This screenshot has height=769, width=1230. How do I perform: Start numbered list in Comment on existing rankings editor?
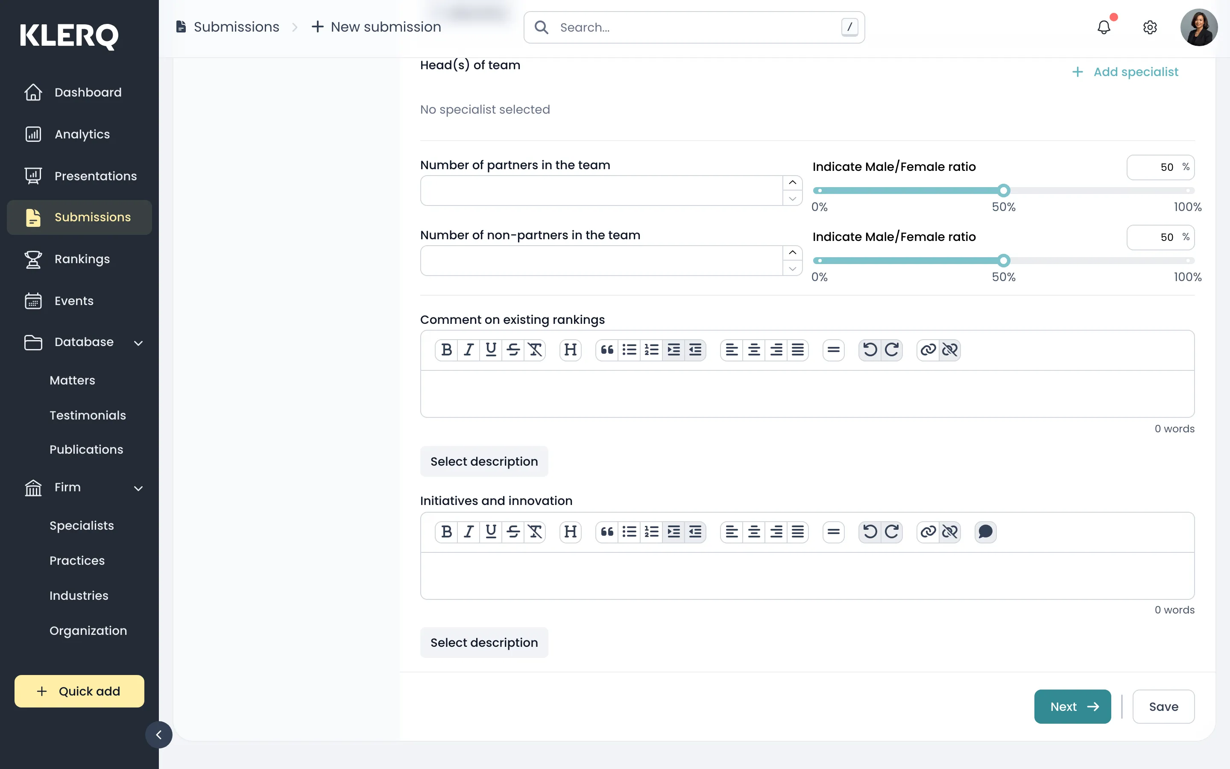click(x=651, y=350)
